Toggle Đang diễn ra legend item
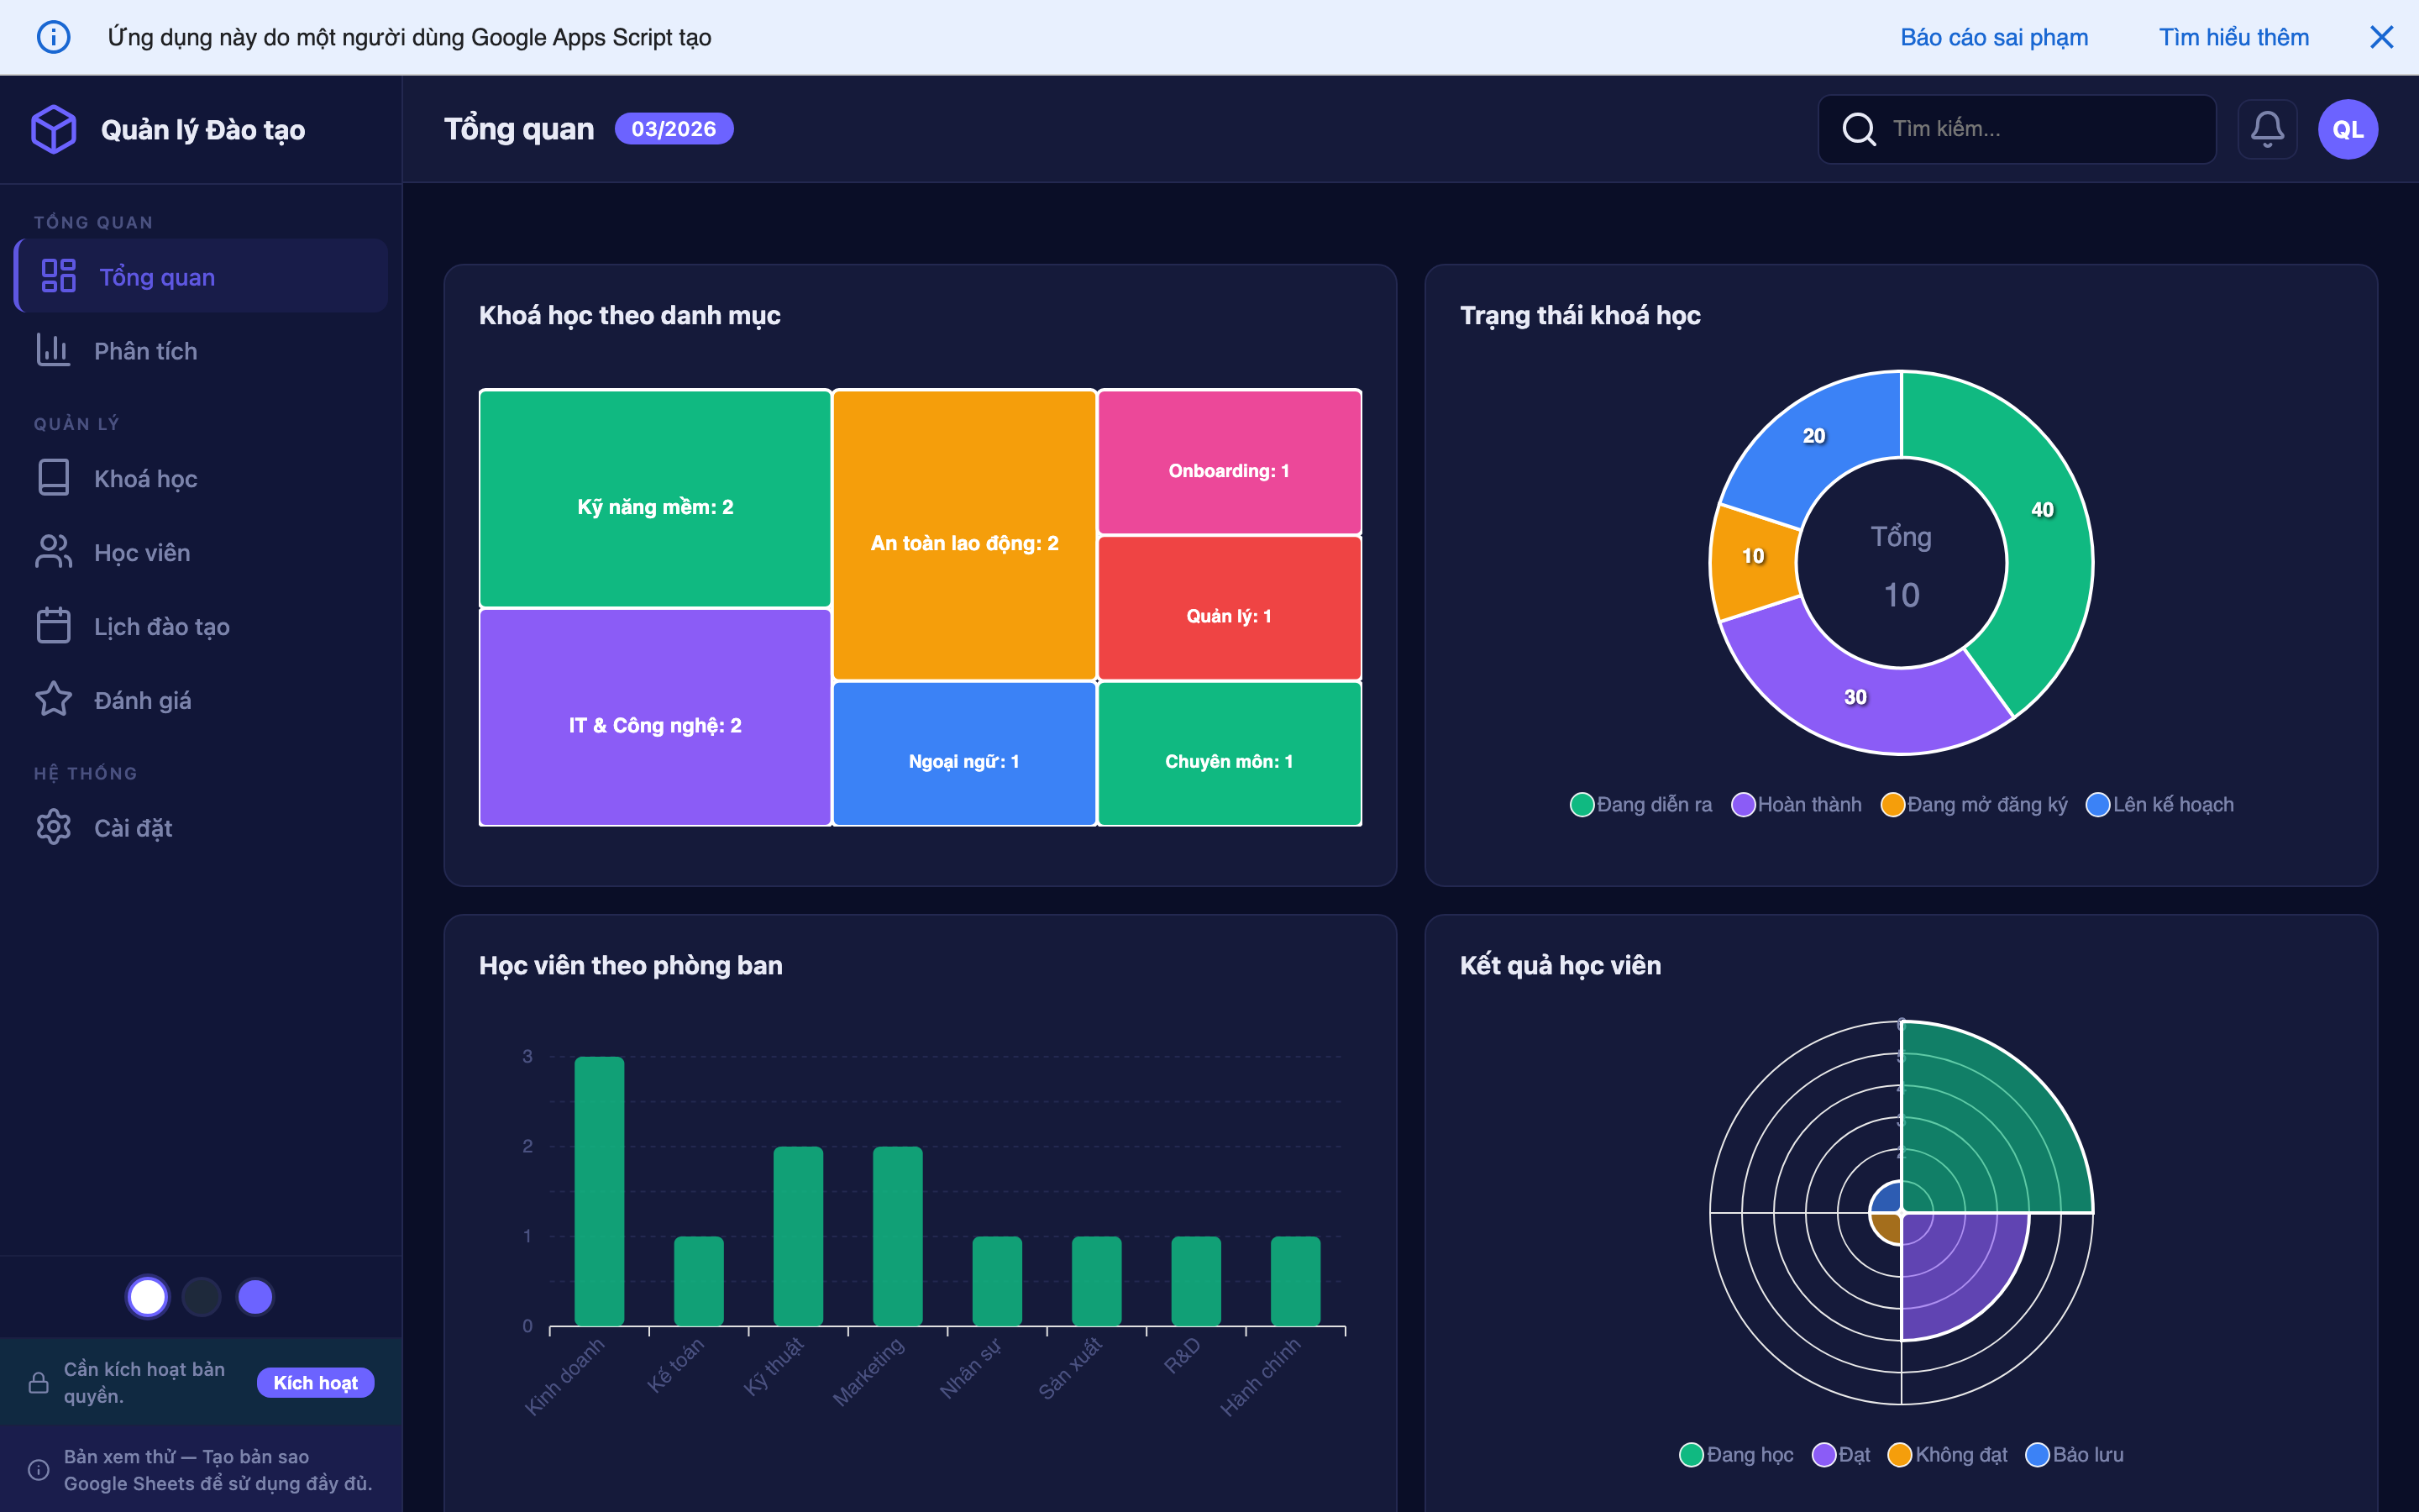2419x1512 pixels. pyautogui.click(x=1640, y=805)
